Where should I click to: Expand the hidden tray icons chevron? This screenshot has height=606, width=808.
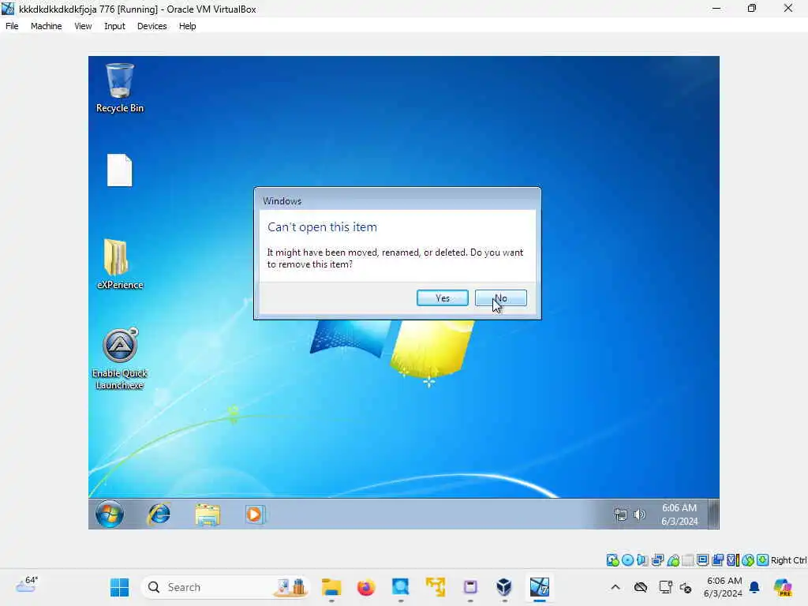click(x=615, y=587)
